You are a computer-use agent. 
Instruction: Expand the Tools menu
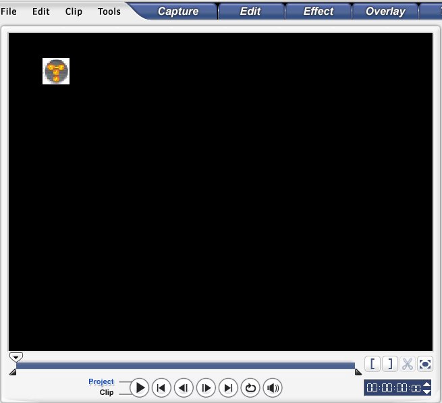pyautogui.click(x=109, y=11)
